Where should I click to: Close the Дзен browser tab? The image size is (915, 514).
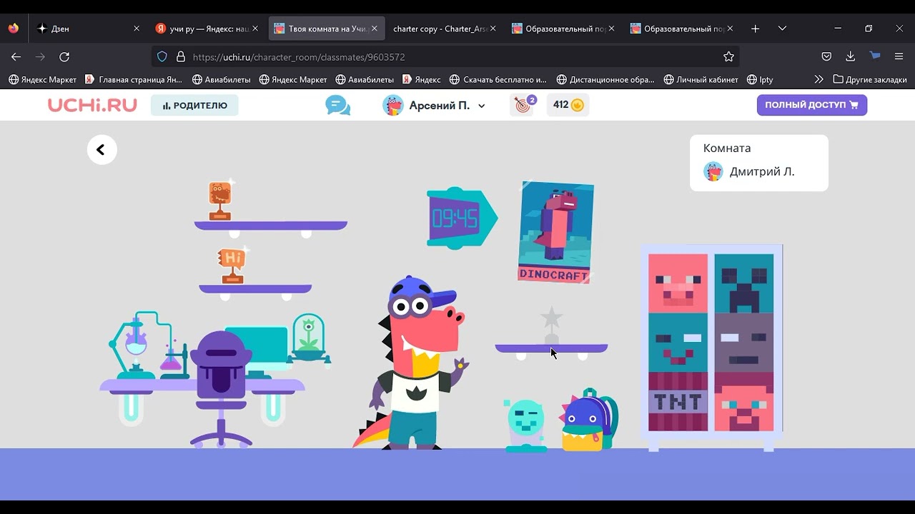tap(137, 29)
